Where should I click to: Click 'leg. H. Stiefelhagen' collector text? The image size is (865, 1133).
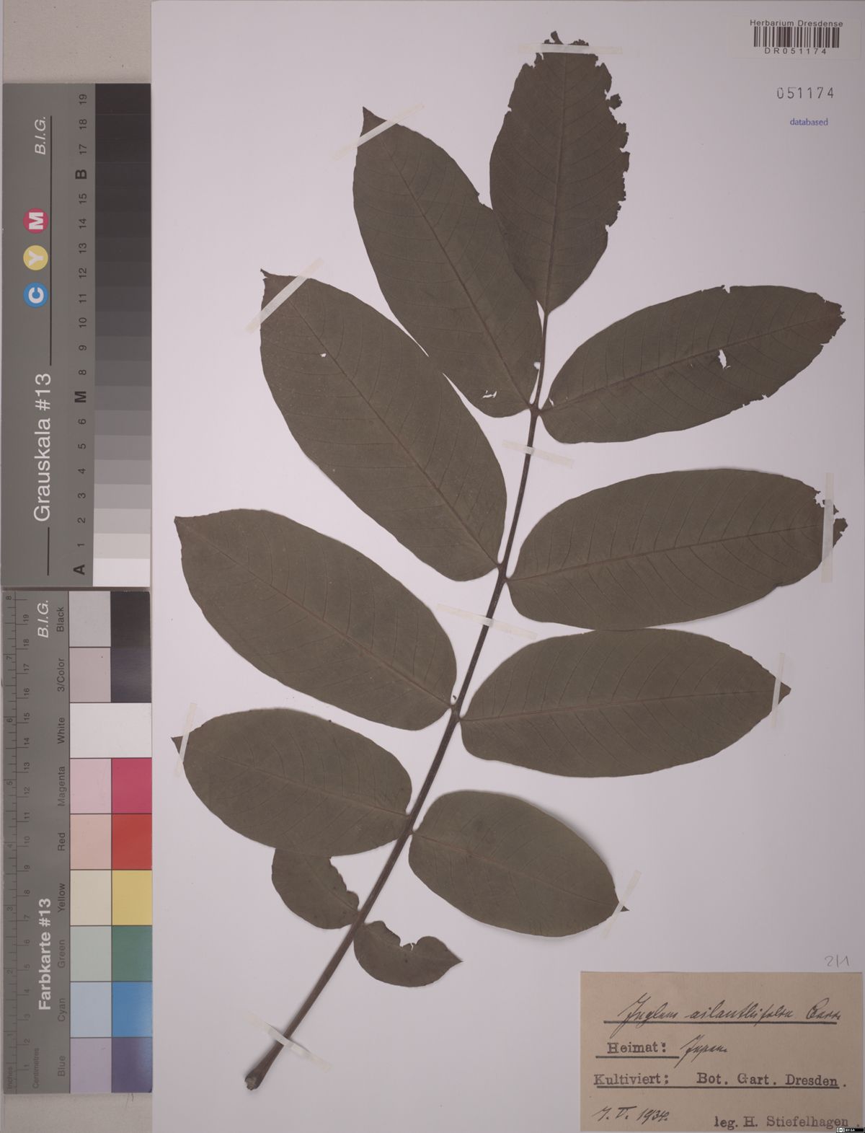point(781,1122)
